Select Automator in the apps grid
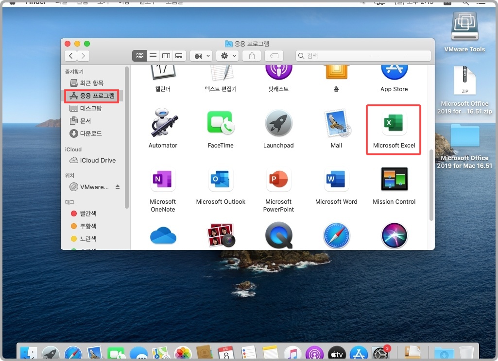 click(163, 122)
